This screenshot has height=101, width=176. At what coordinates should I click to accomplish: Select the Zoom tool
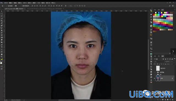coord(2,57)
